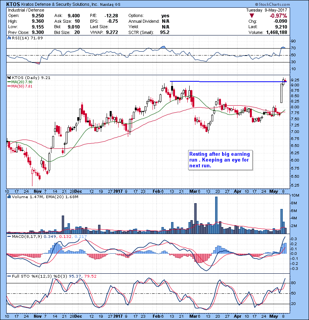Click the MACD histogram value 0.217
Viewport: 309px width, 320px height.
tap(81, 237)
